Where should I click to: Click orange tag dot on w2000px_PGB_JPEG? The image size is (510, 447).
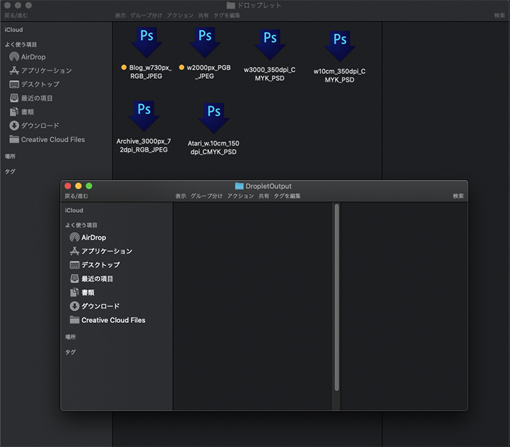point(181,67)
